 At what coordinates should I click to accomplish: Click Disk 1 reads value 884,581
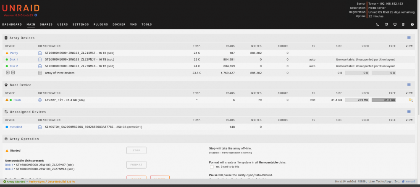click(229, 60)
